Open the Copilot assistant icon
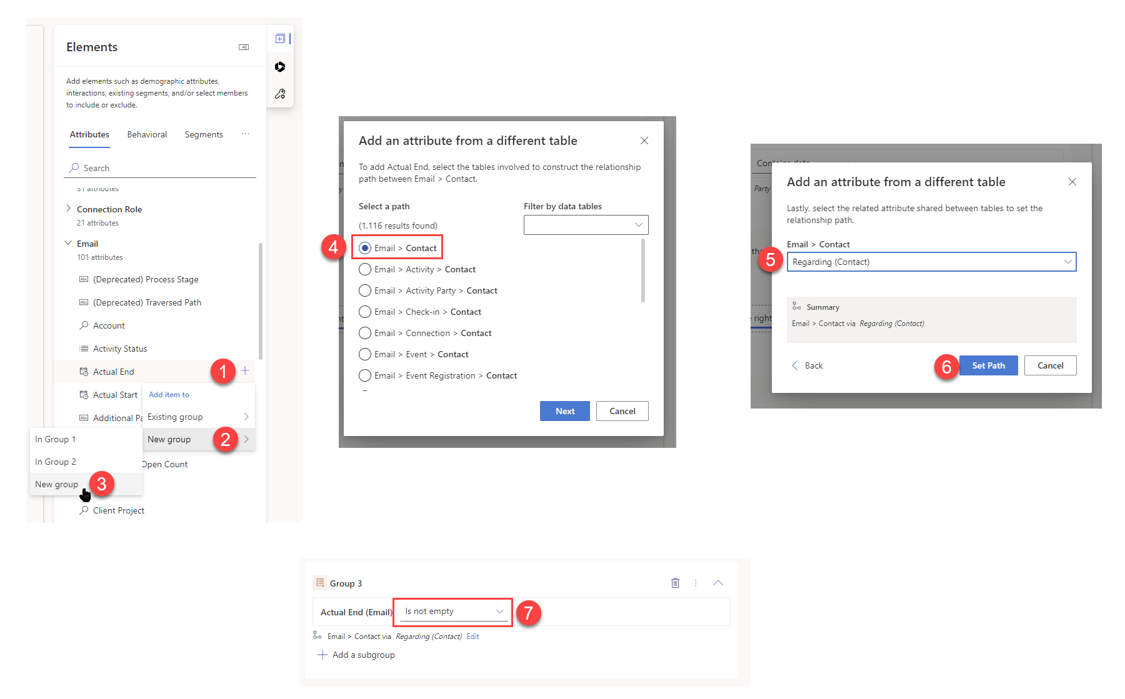 coord(280,67)
